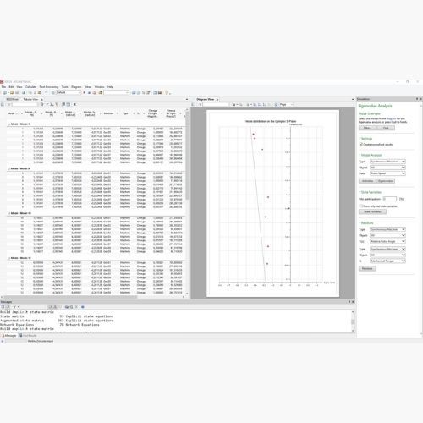Click the Filter... button in Mode Overview
This screenshot has height=423, width=423.
[367, 128]
